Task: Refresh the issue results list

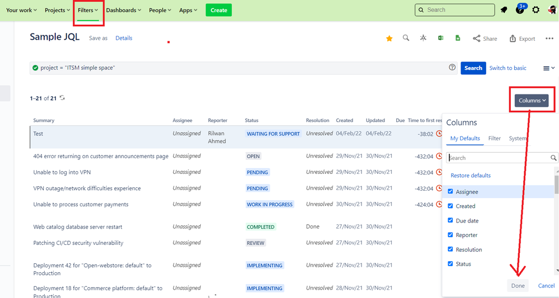Action: pos(62,98)
